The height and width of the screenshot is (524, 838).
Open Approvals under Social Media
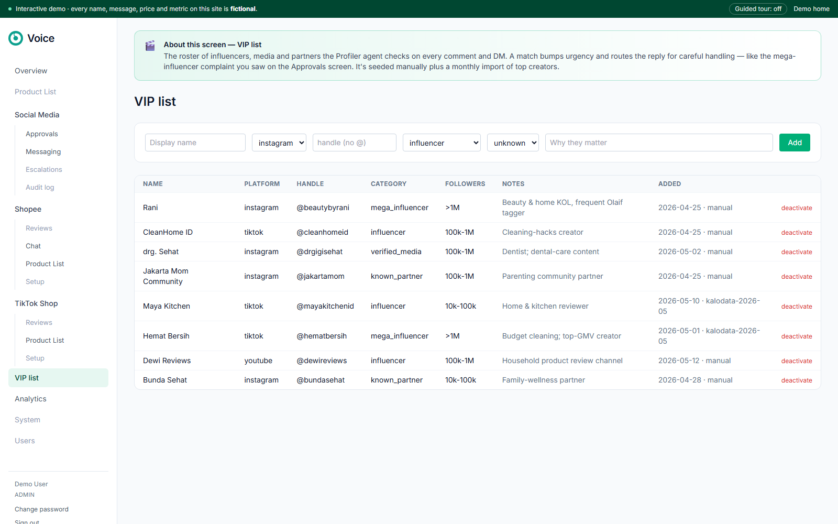(x=42, y=134)
